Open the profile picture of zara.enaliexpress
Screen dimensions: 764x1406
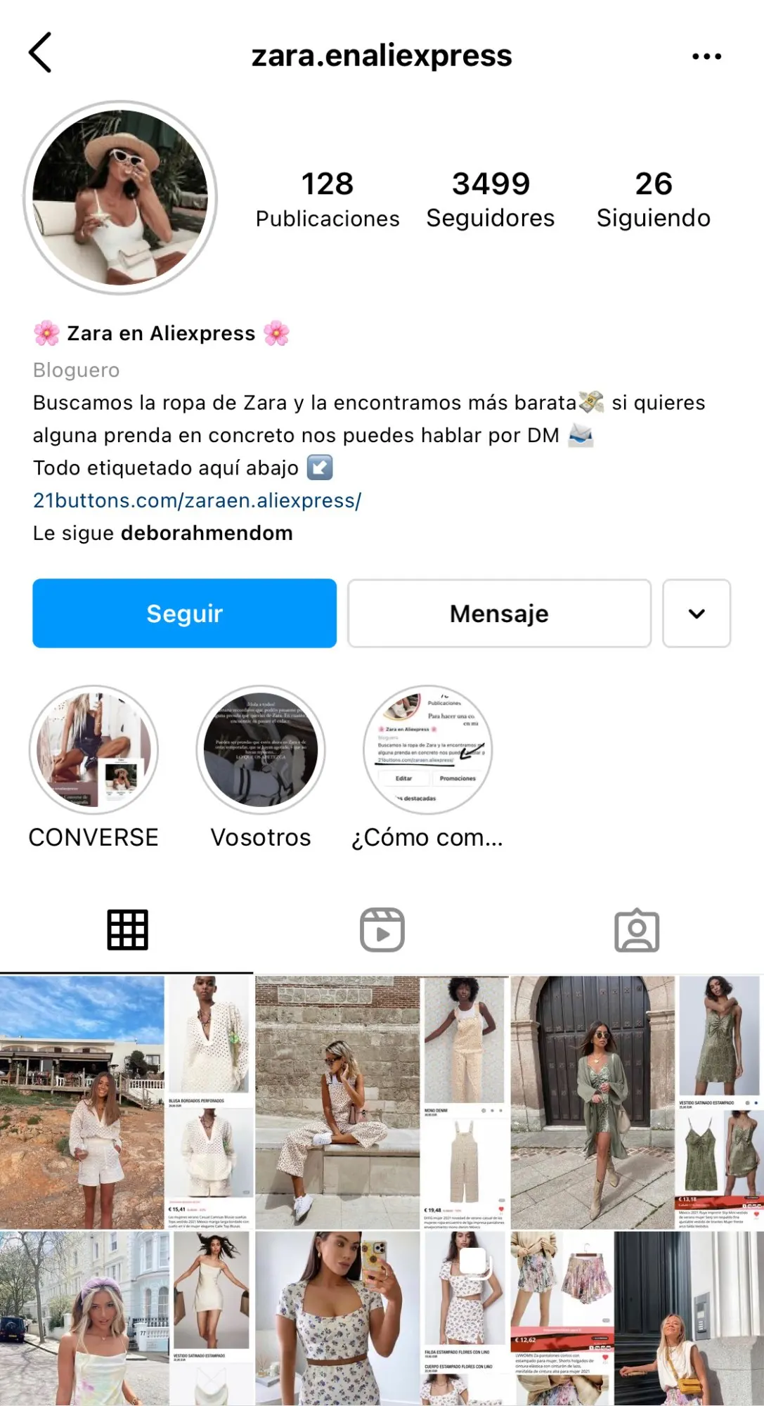pos(120,198)
